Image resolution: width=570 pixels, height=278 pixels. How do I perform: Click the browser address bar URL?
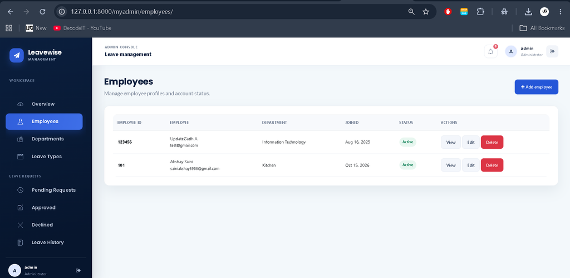click(x=122, y=12)
